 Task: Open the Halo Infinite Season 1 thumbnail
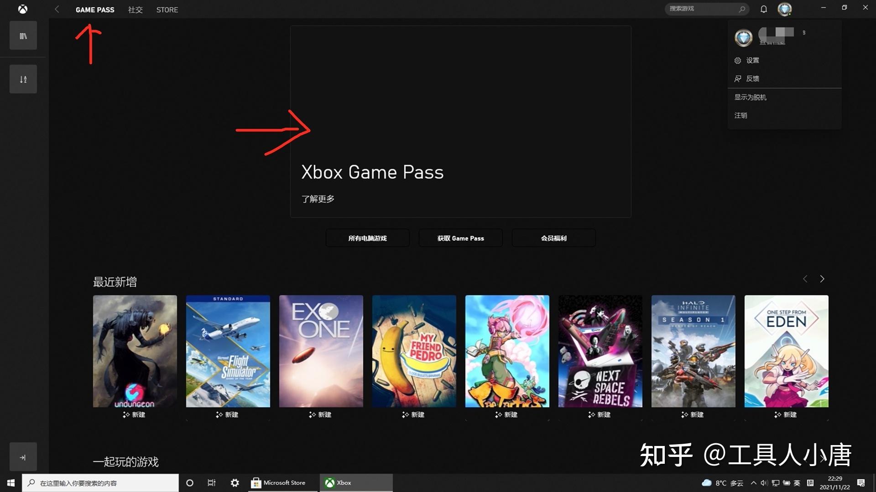tap(693, 351)
